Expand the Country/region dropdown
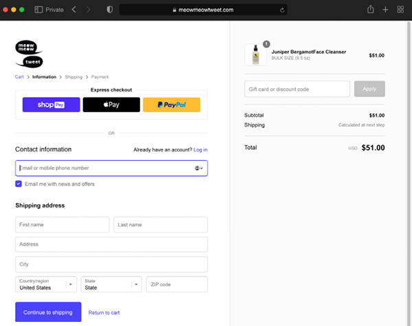 tap(46, 284)
